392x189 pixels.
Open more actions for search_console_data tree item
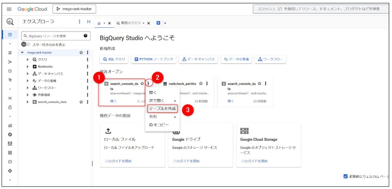point(87,102)
